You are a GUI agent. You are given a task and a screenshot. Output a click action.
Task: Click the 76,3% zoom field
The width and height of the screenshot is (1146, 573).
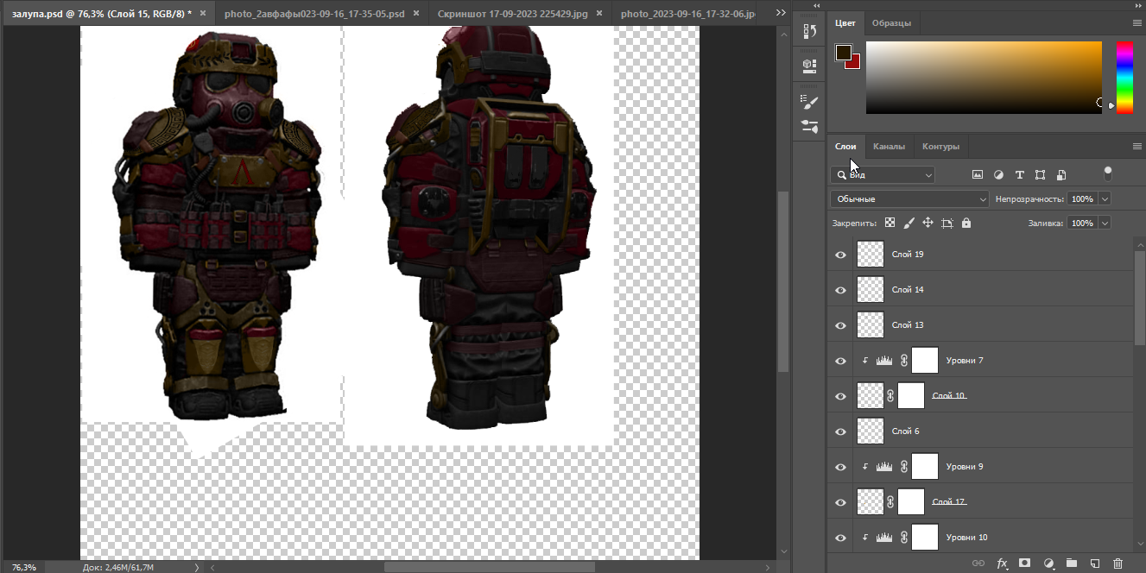click(x=23, y=567)
